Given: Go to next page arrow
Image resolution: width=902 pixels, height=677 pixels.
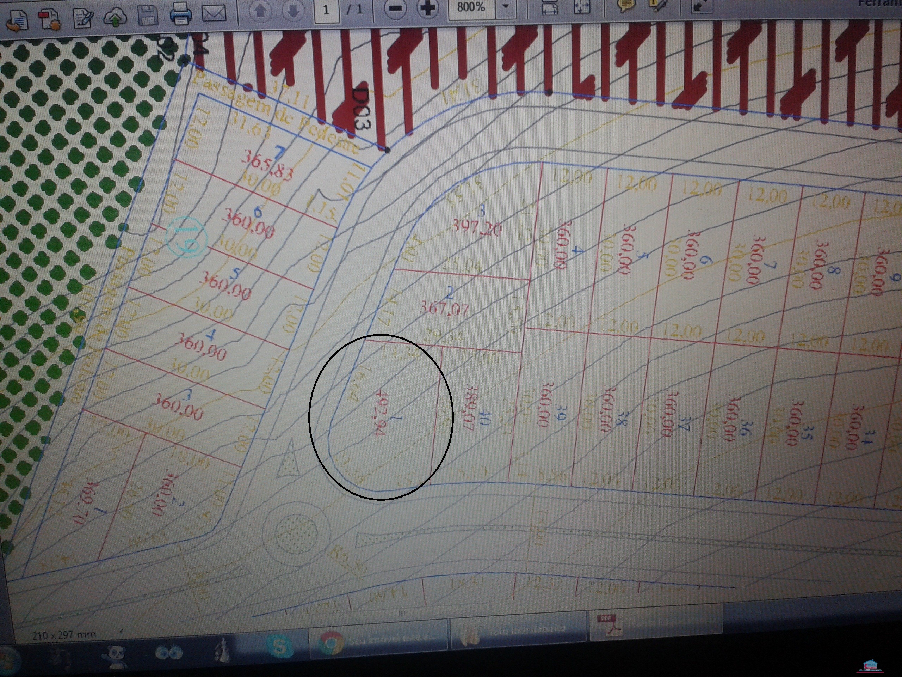Looking at the screenshot, I should click(293, 11).
